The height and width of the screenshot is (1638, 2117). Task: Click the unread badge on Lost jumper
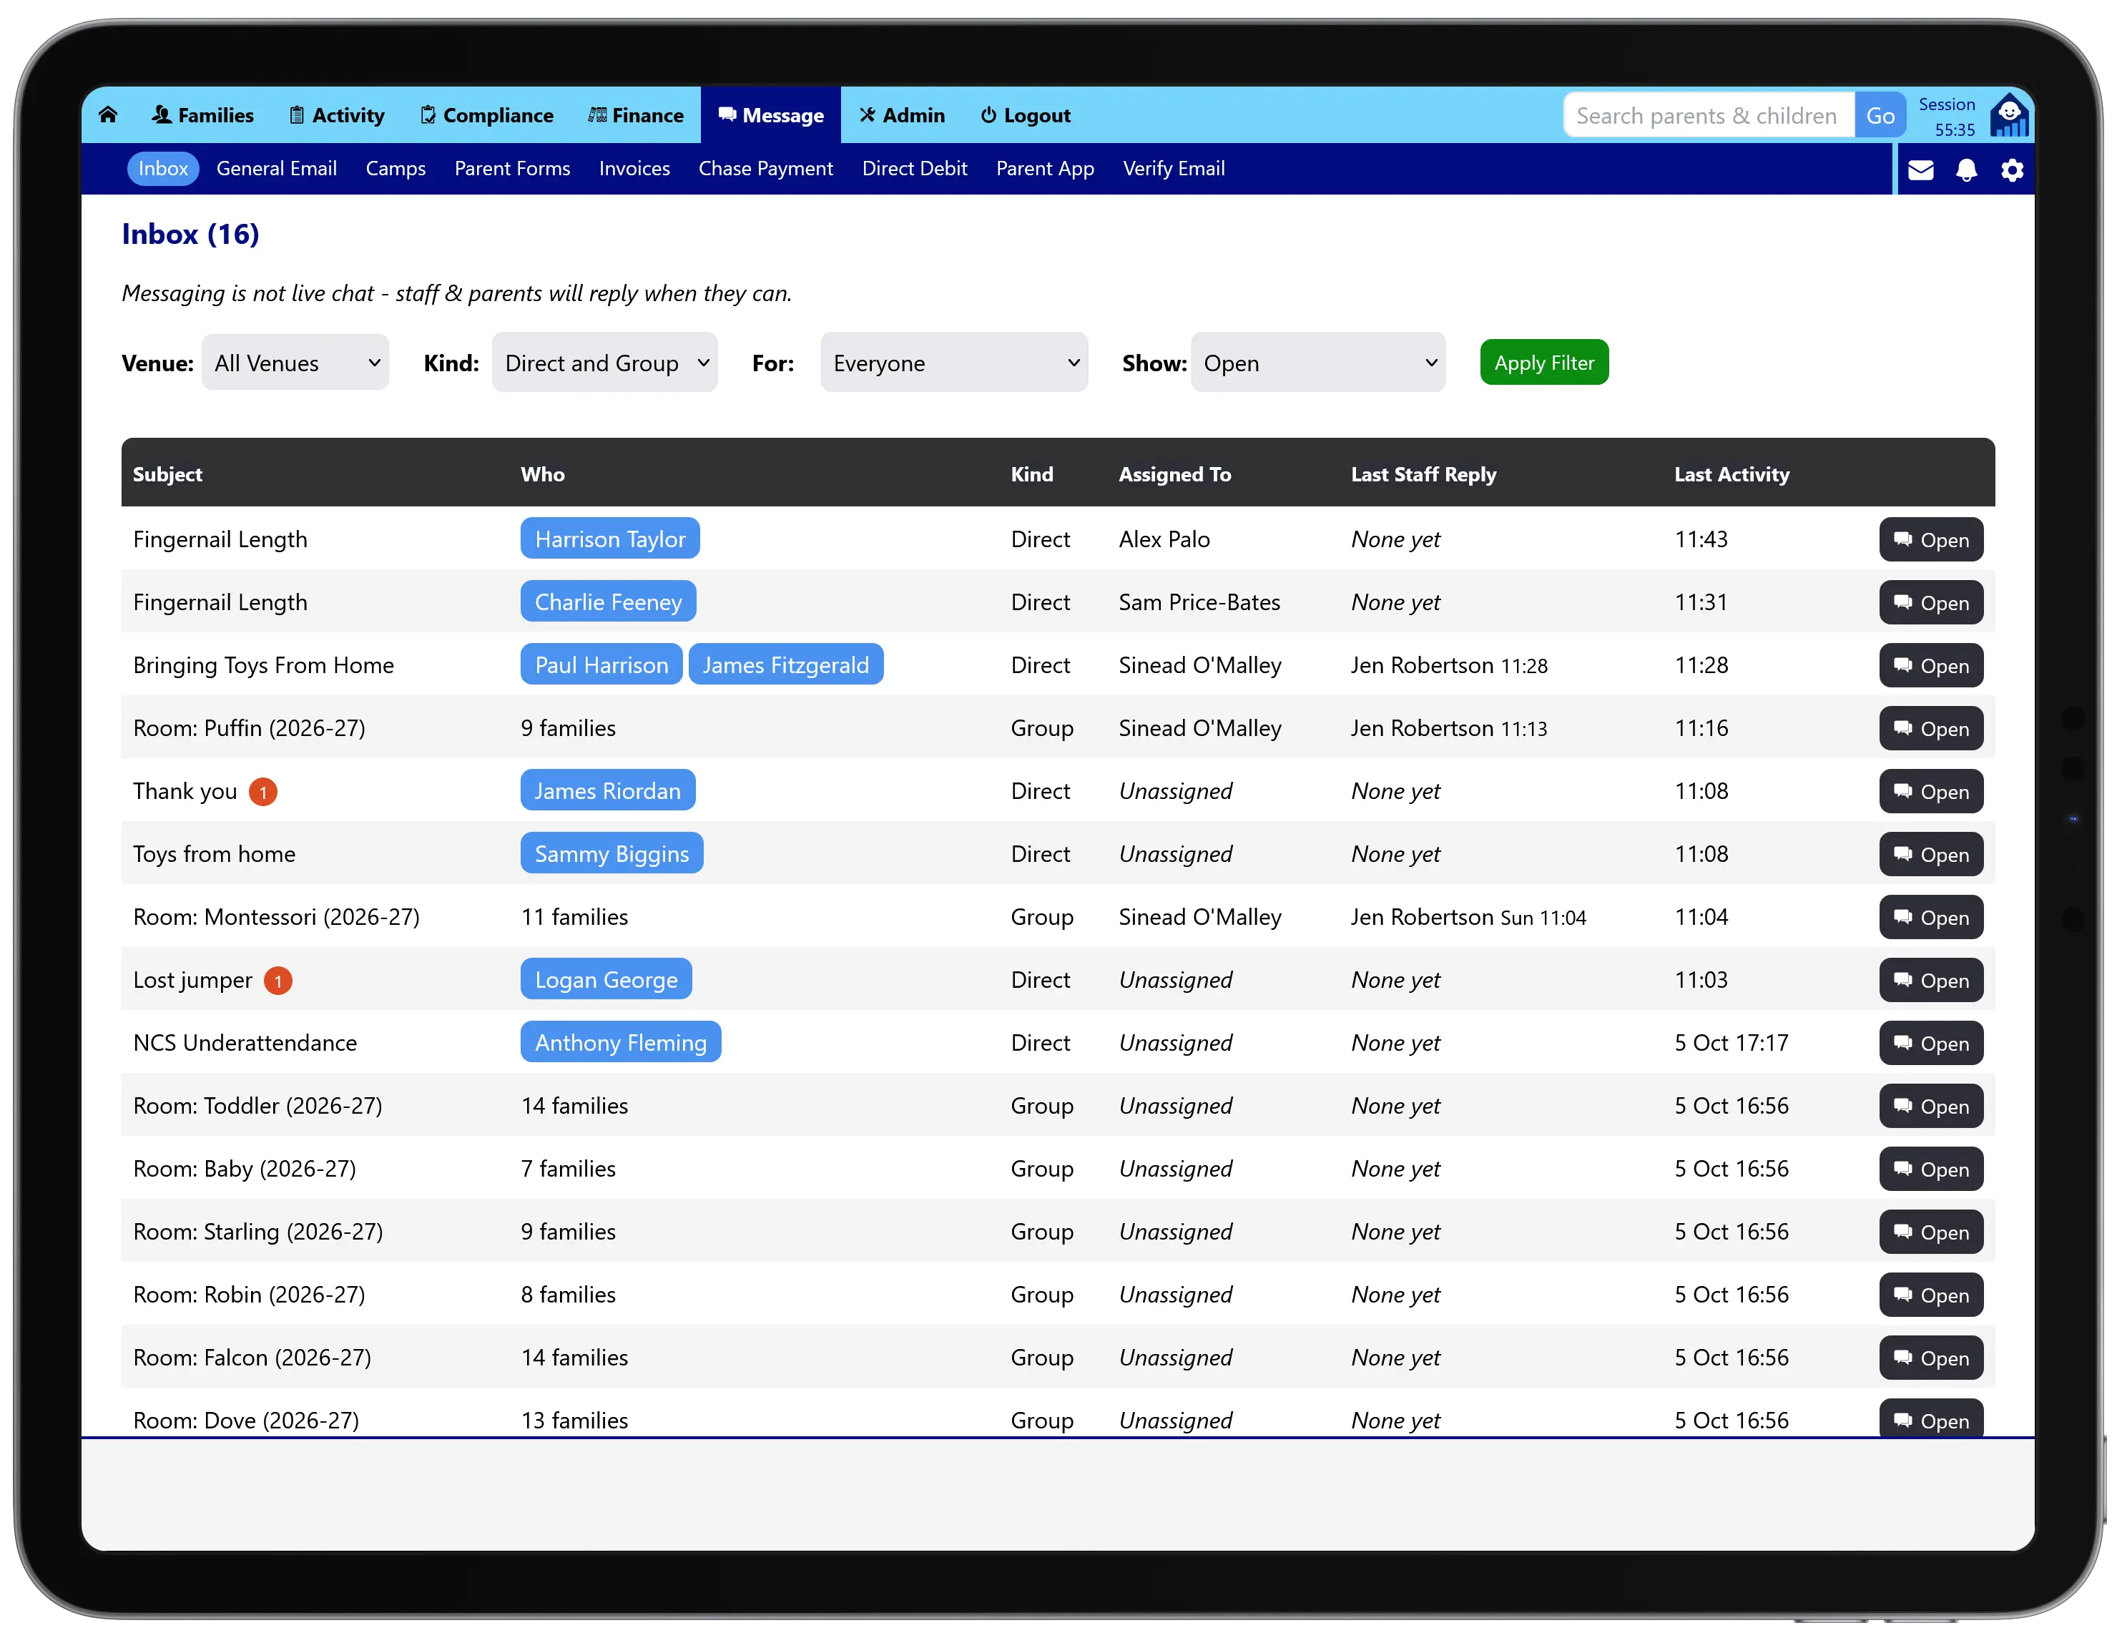tap(278, 981)
